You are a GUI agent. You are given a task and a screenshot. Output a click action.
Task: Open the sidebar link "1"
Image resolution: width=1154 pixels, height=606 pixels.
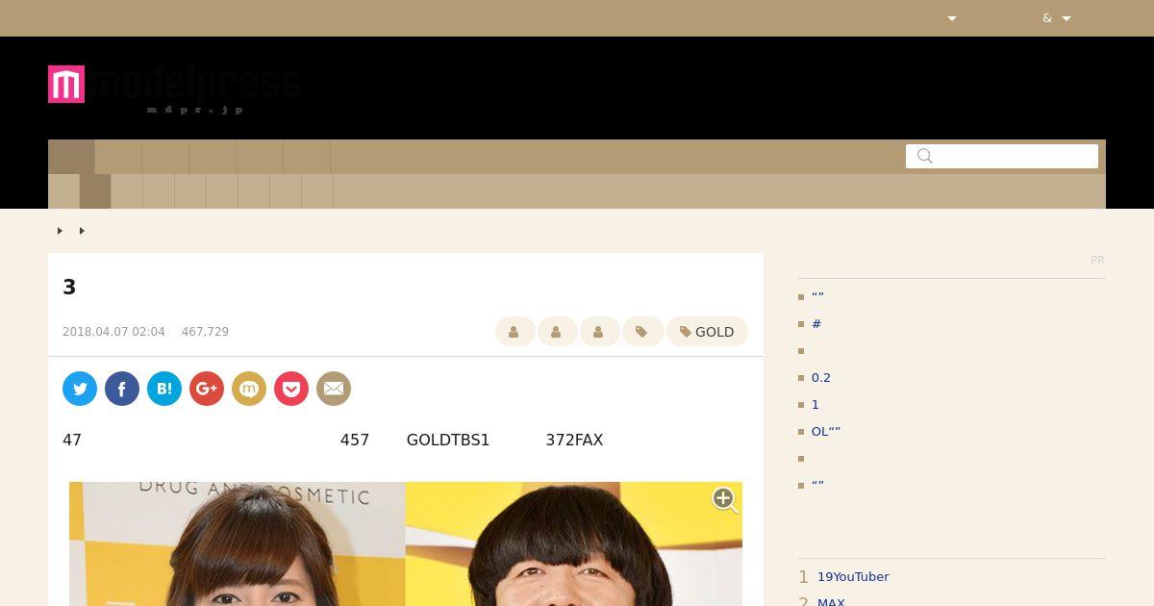815,405
